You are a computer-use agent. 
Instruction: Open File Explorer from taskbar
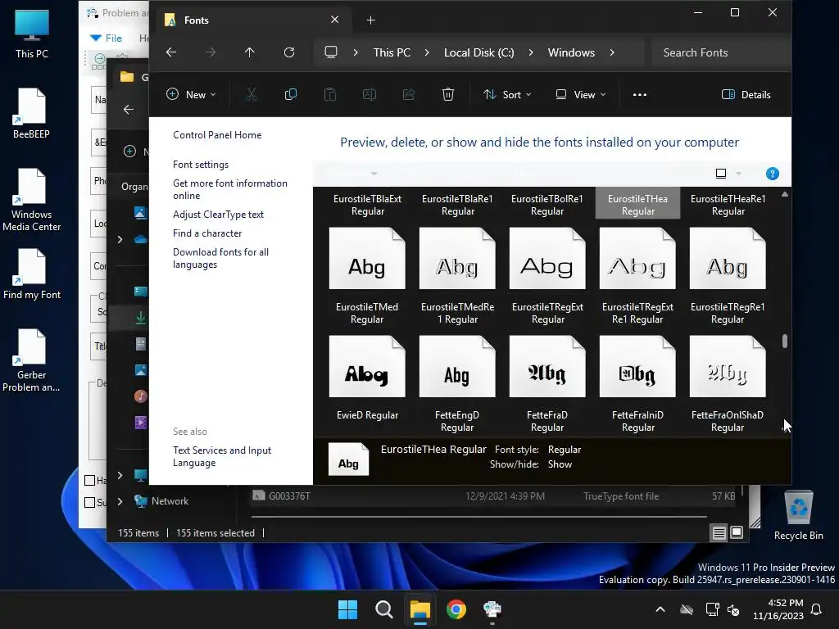tap(420, 609)
